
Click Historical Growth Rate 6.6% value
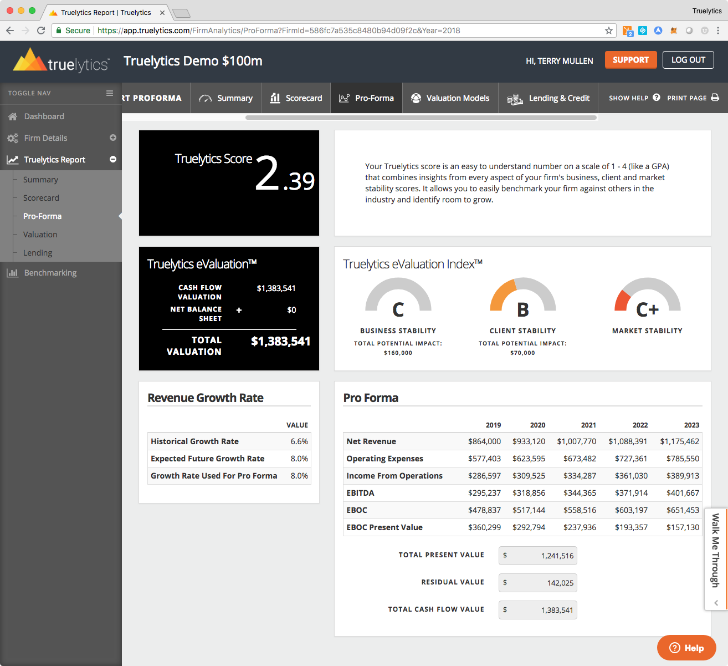[299, 441]
